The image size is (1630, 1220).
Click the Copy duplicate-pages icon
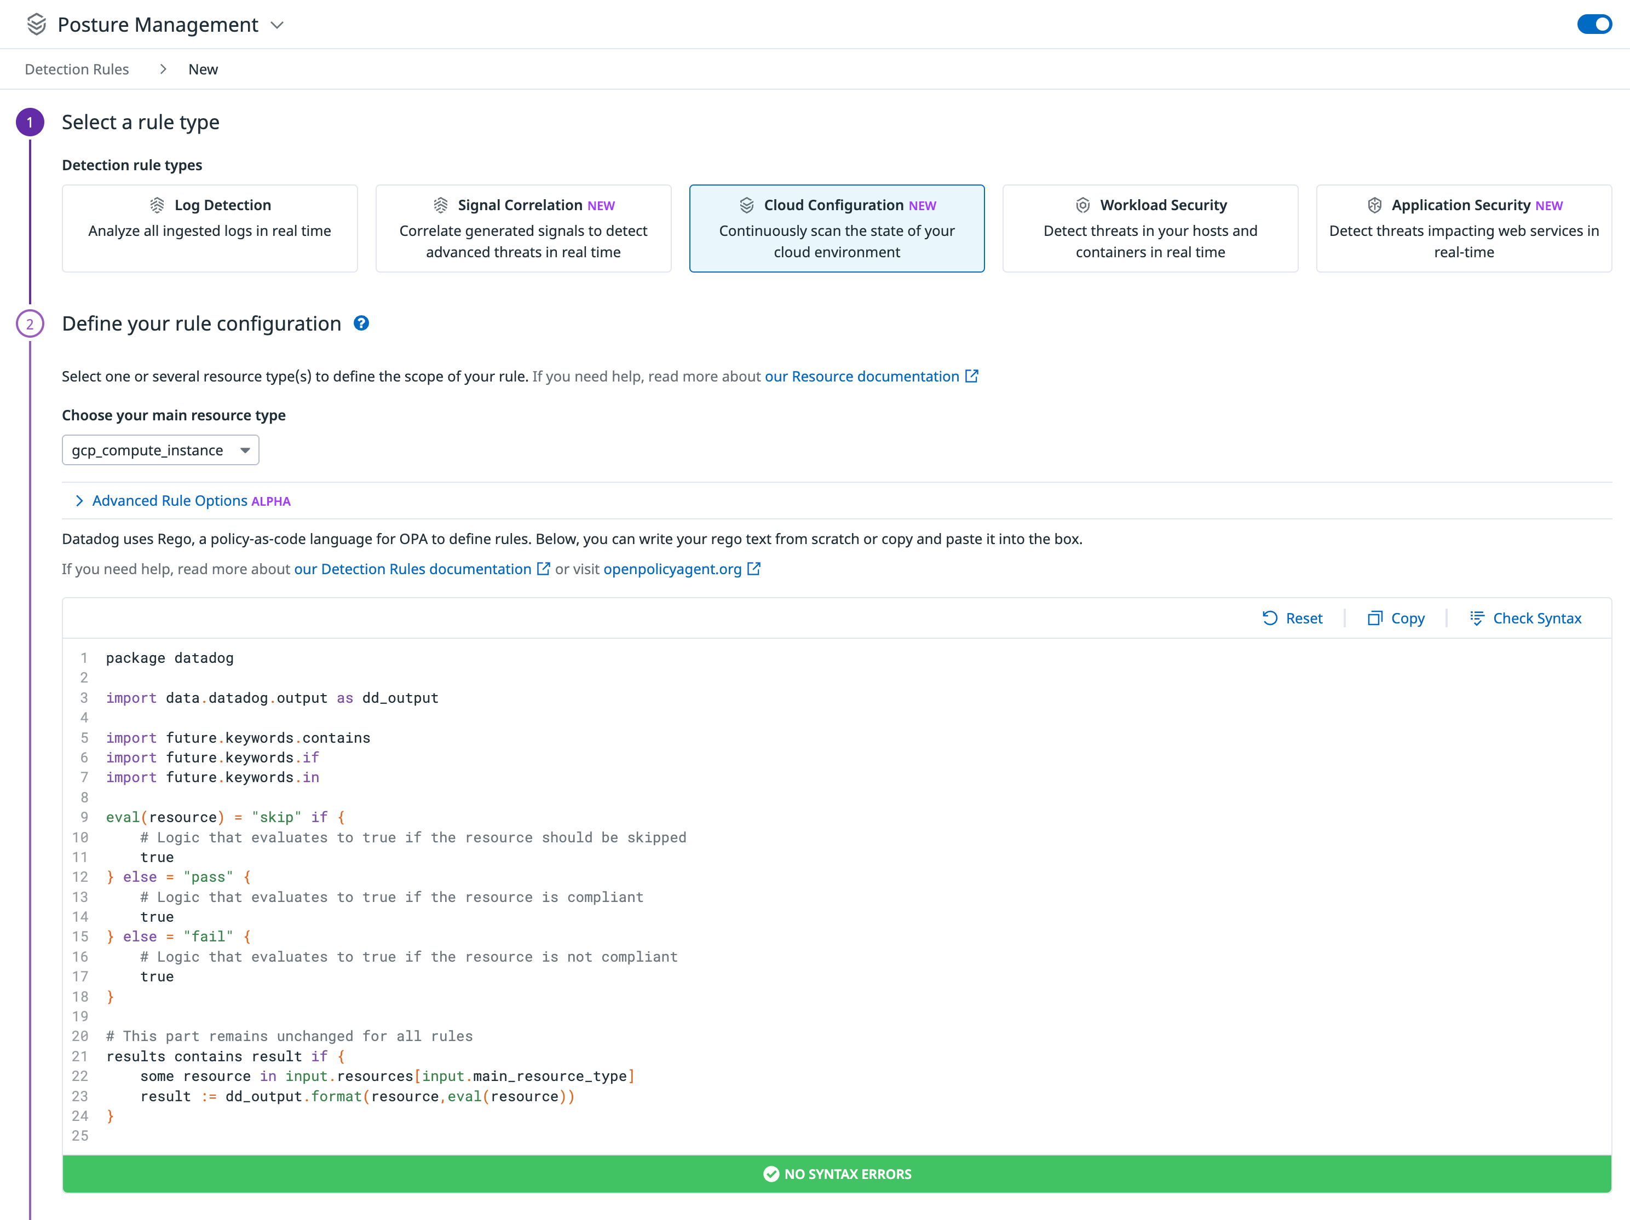[x=1374, y=618]
